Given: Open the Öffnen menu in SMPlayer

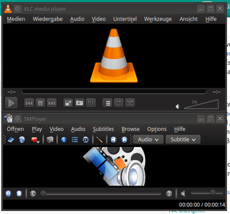Looking at the screenshot, I should click(x=15, y=129).
